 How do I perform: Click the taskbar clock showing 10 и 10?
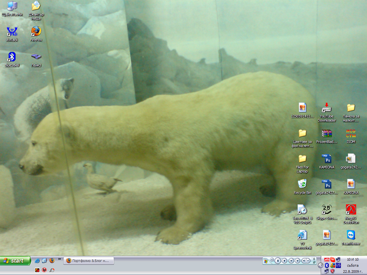click(352, 265)
